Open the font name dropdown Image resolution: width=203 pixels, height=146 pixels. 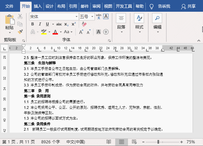(x=76, y=16)
